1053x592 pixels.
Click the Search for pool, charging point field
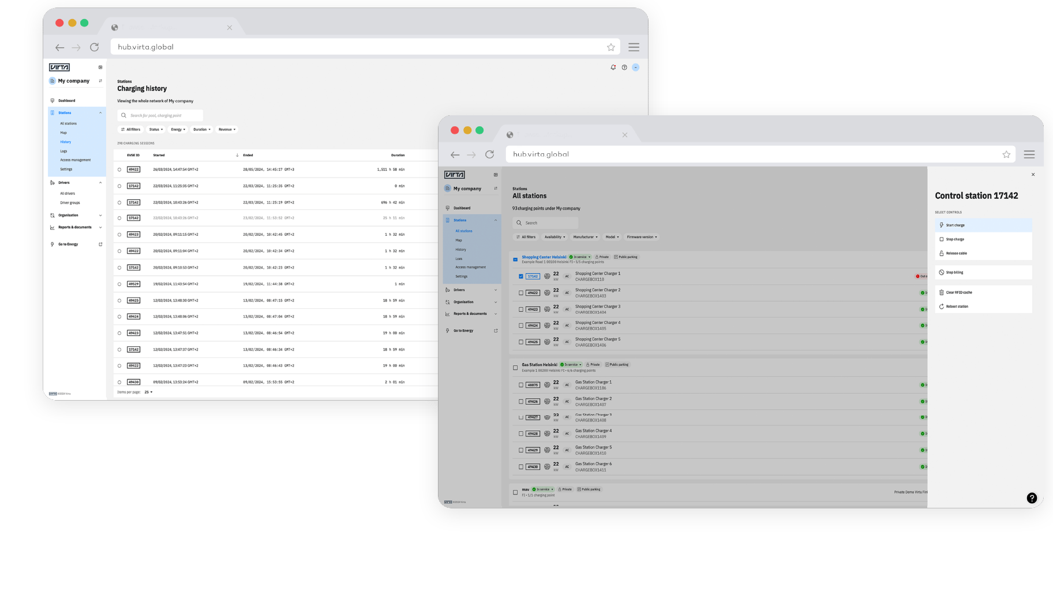click(160, 115)
